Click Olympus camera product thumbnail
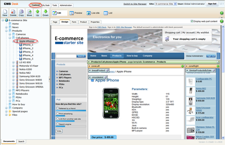The height and width of the screenshot is (145, 225). click(191, 130)
